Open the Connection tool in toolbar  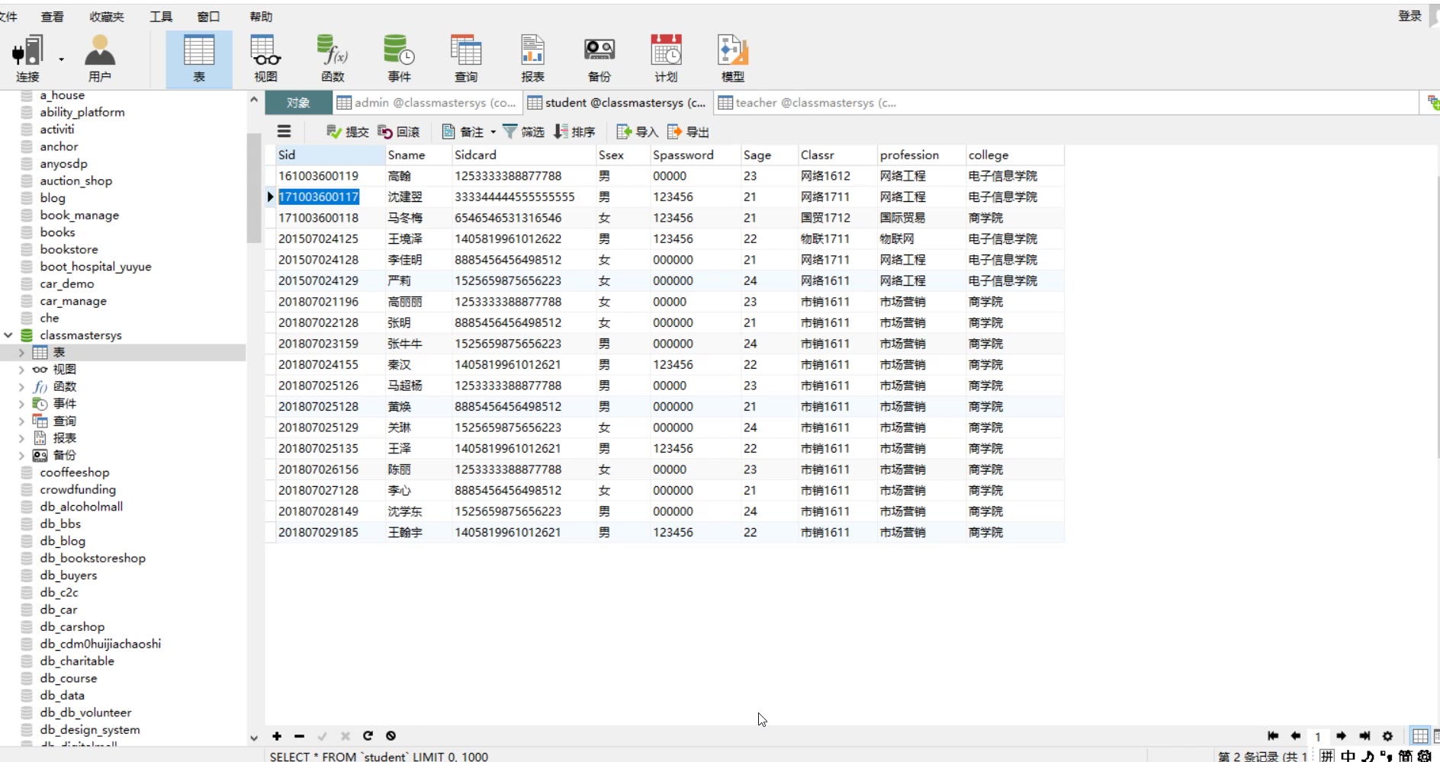(x=27, y=58)
